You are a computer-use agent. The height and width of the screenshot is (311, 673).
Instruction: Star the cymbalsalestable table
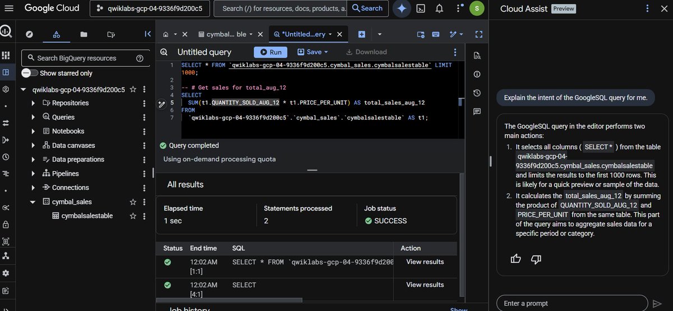pos(133,216)
